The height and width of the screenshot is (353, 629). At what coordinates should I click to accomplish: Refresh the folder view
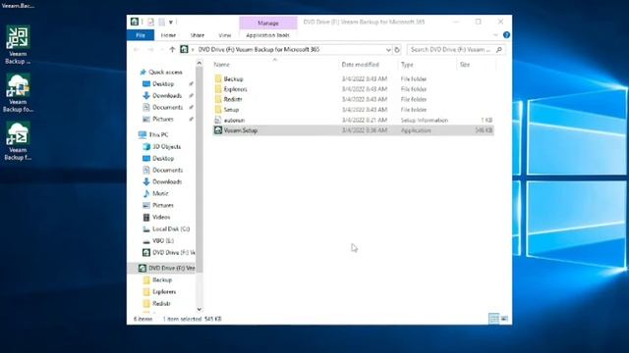[x=397, y=50]
